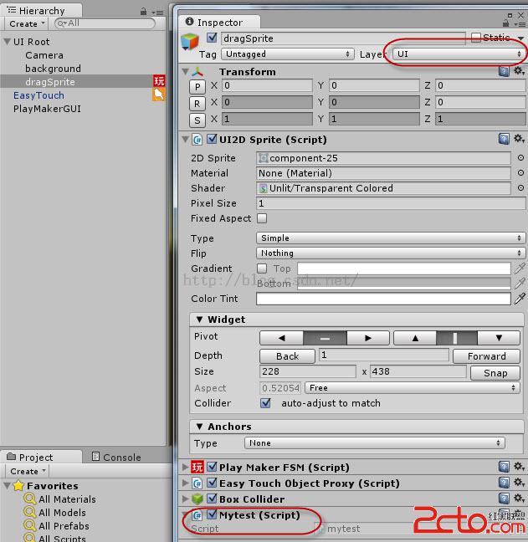Select background object in Hierarchy

coord(53,69)
